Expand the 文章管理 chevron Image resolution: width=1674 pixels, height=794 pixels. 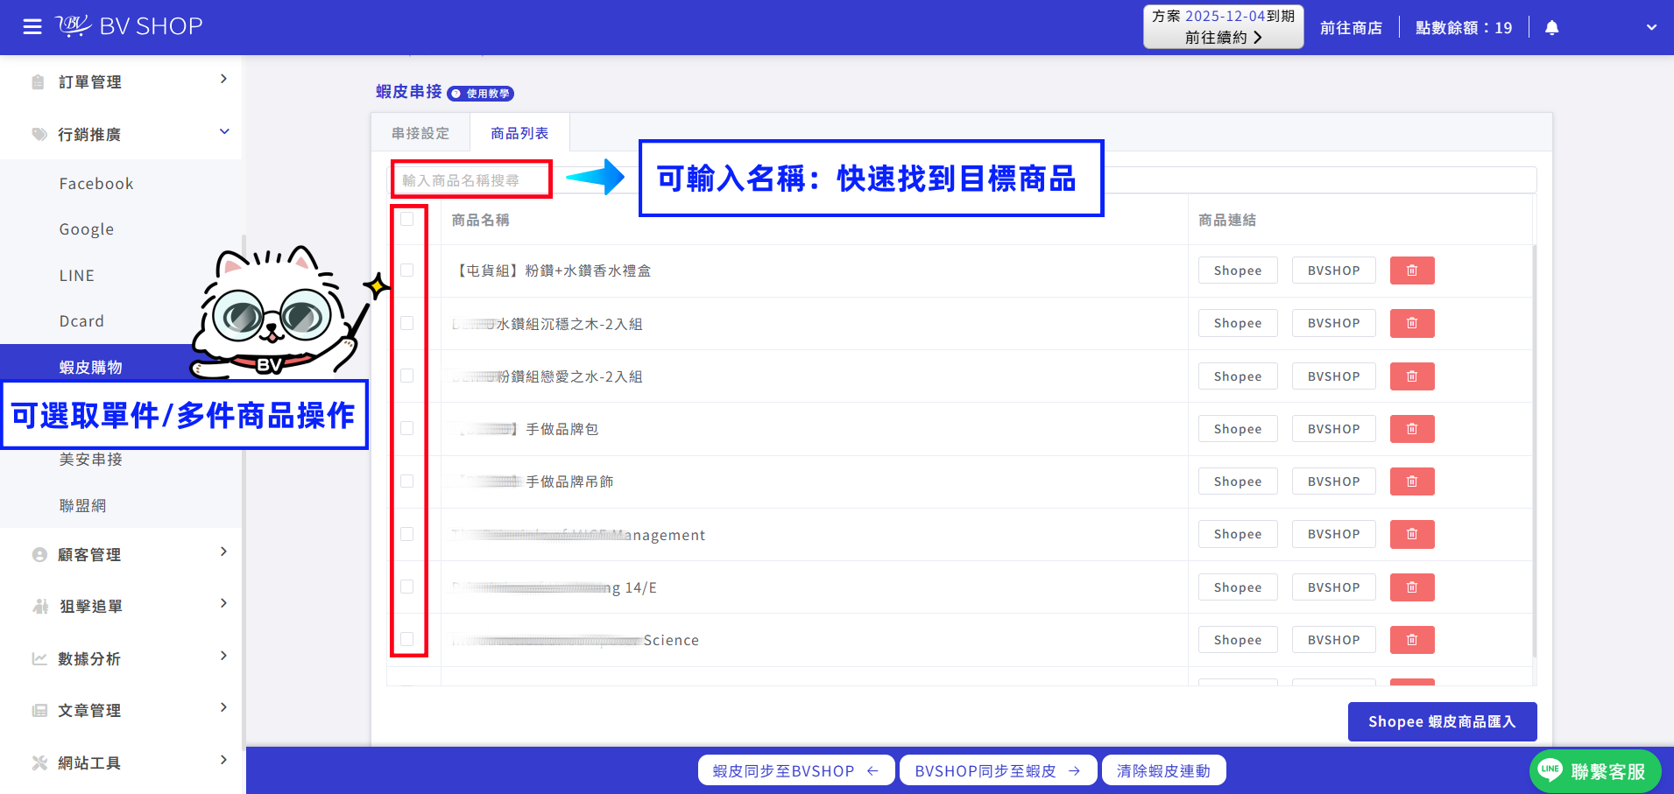[224, 707]
